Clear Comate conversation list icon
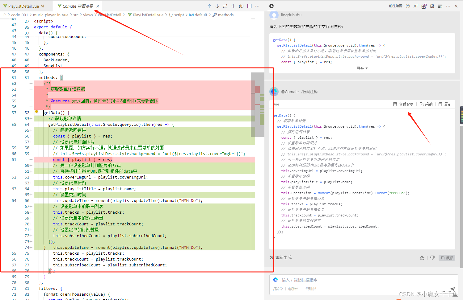463x300 pixels. coord(440,6)
